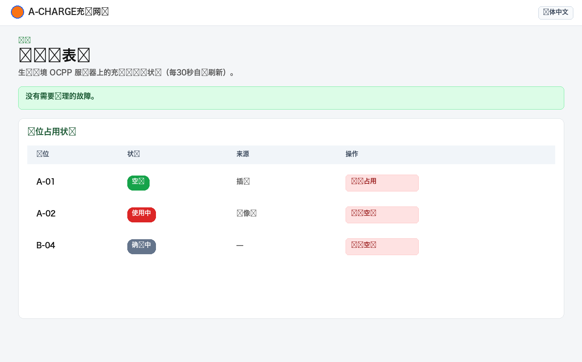Click the dash source cell in row B-04

[240, 246]
